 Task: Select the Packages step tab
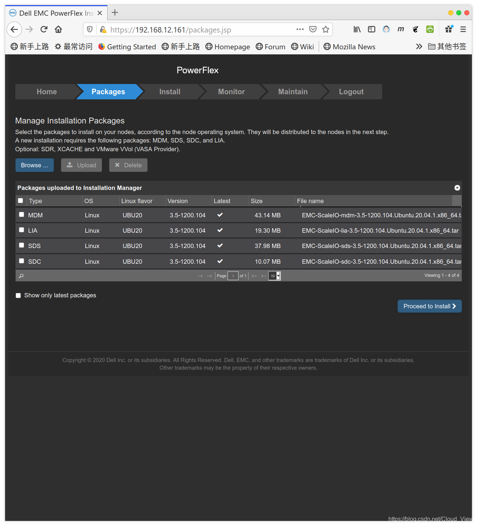click(108, 92)
